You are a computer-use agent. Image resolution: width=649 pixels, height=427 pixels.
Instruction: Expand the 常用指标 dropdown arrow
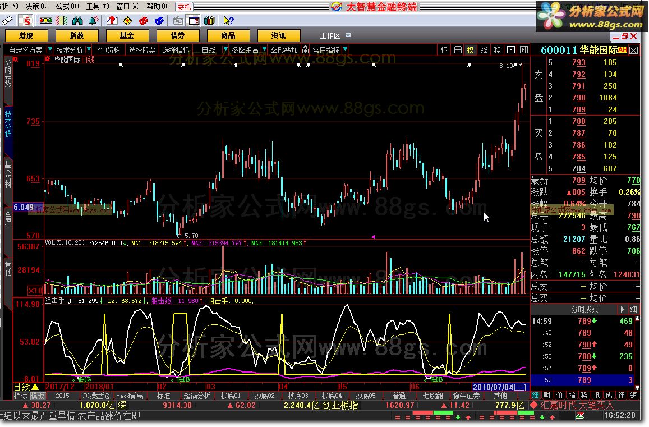tap(345, 50)
